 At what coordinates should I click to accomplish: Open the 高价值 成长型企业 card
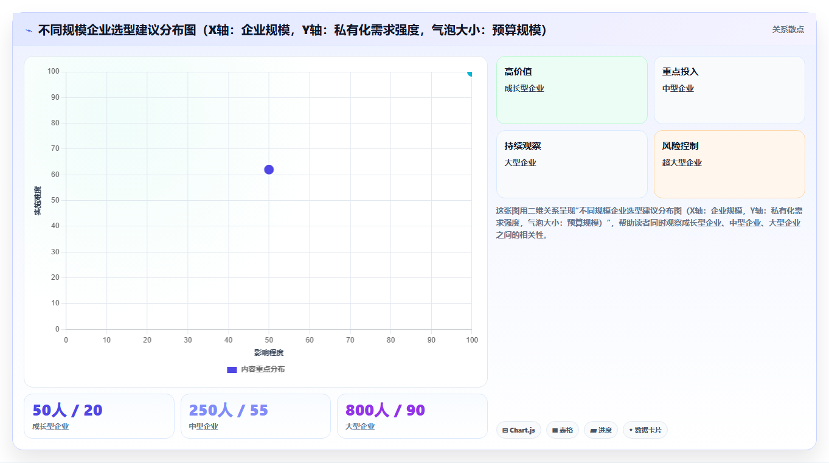click(x=572, y=90)
